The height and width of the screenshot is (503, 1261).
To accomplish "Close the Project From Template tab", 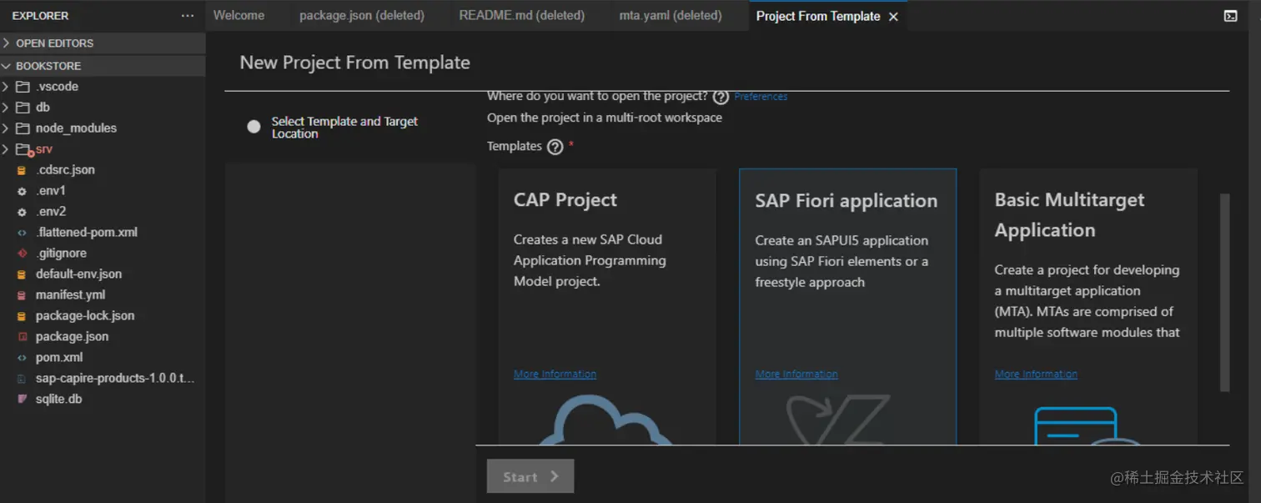I will [x=893, y=17].
